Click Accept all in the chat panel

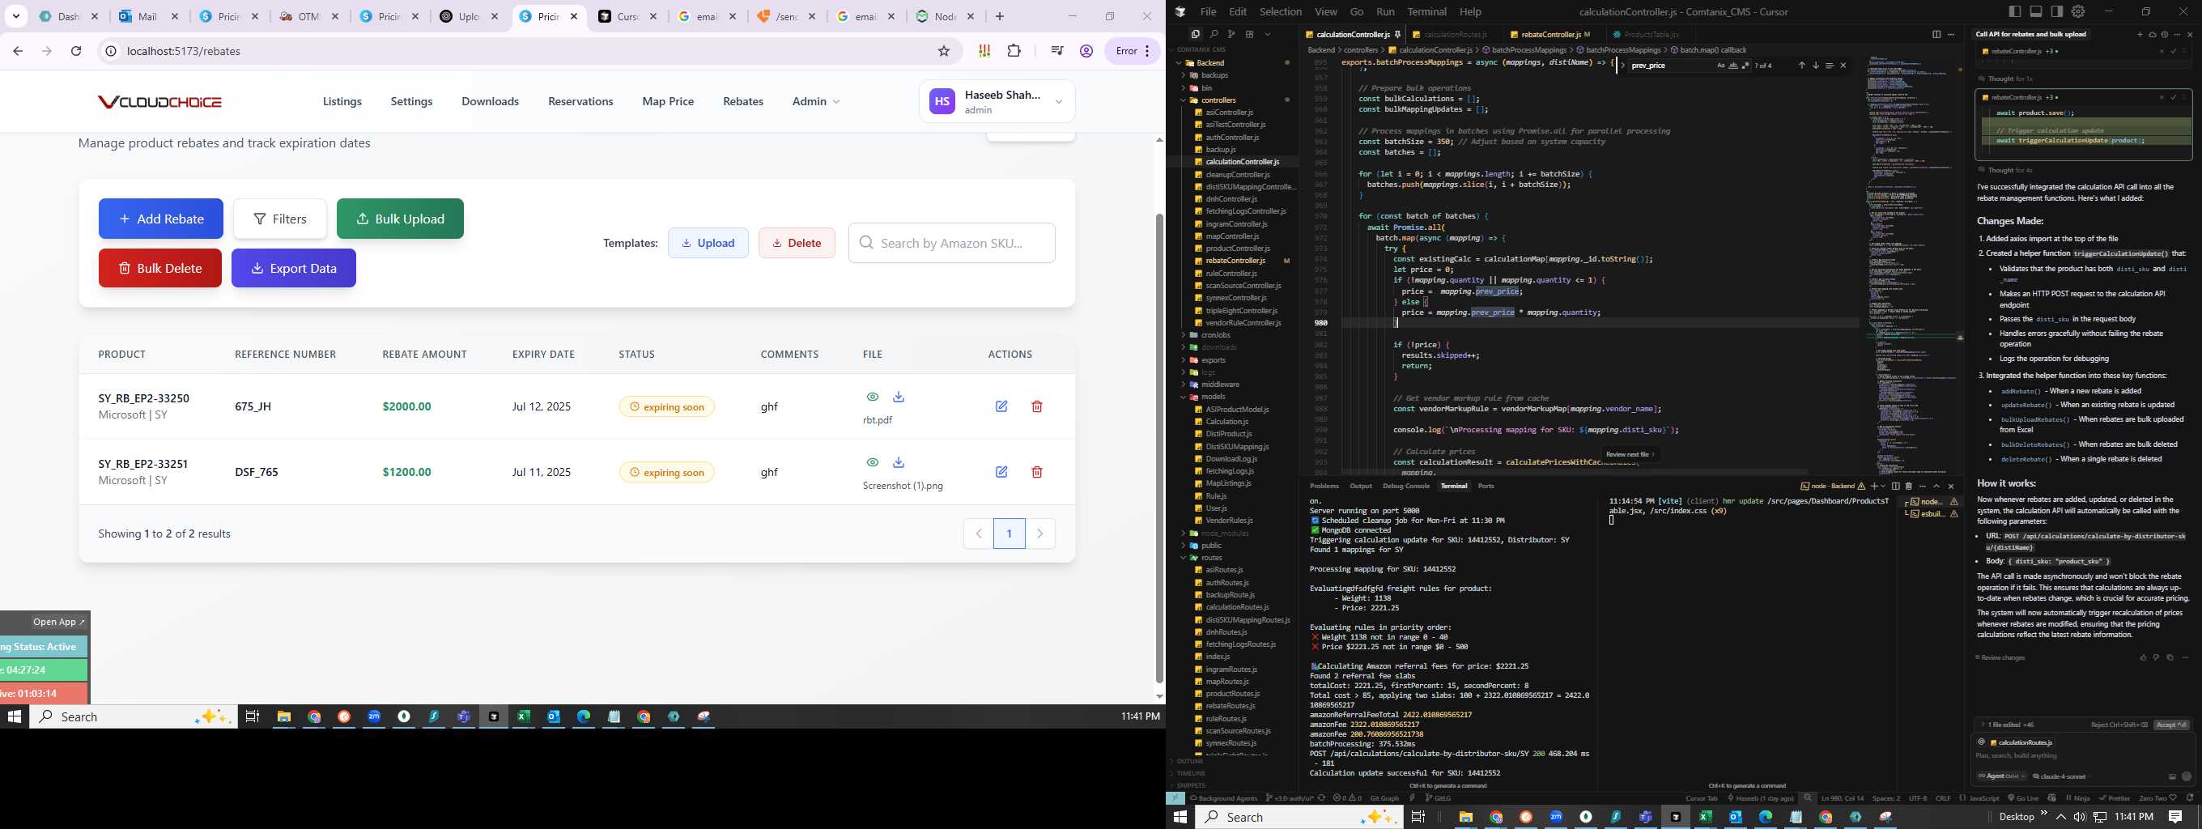2171,725
